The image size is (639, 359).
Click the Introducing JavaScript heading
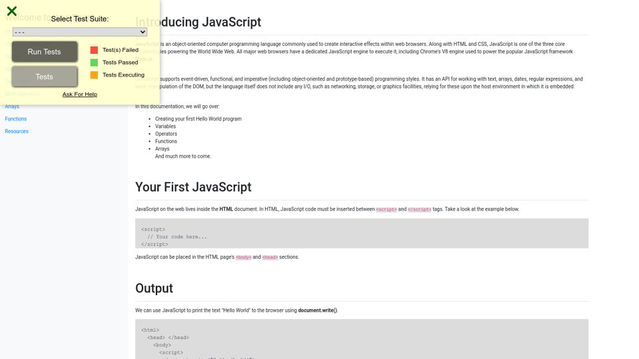(198, 22)
